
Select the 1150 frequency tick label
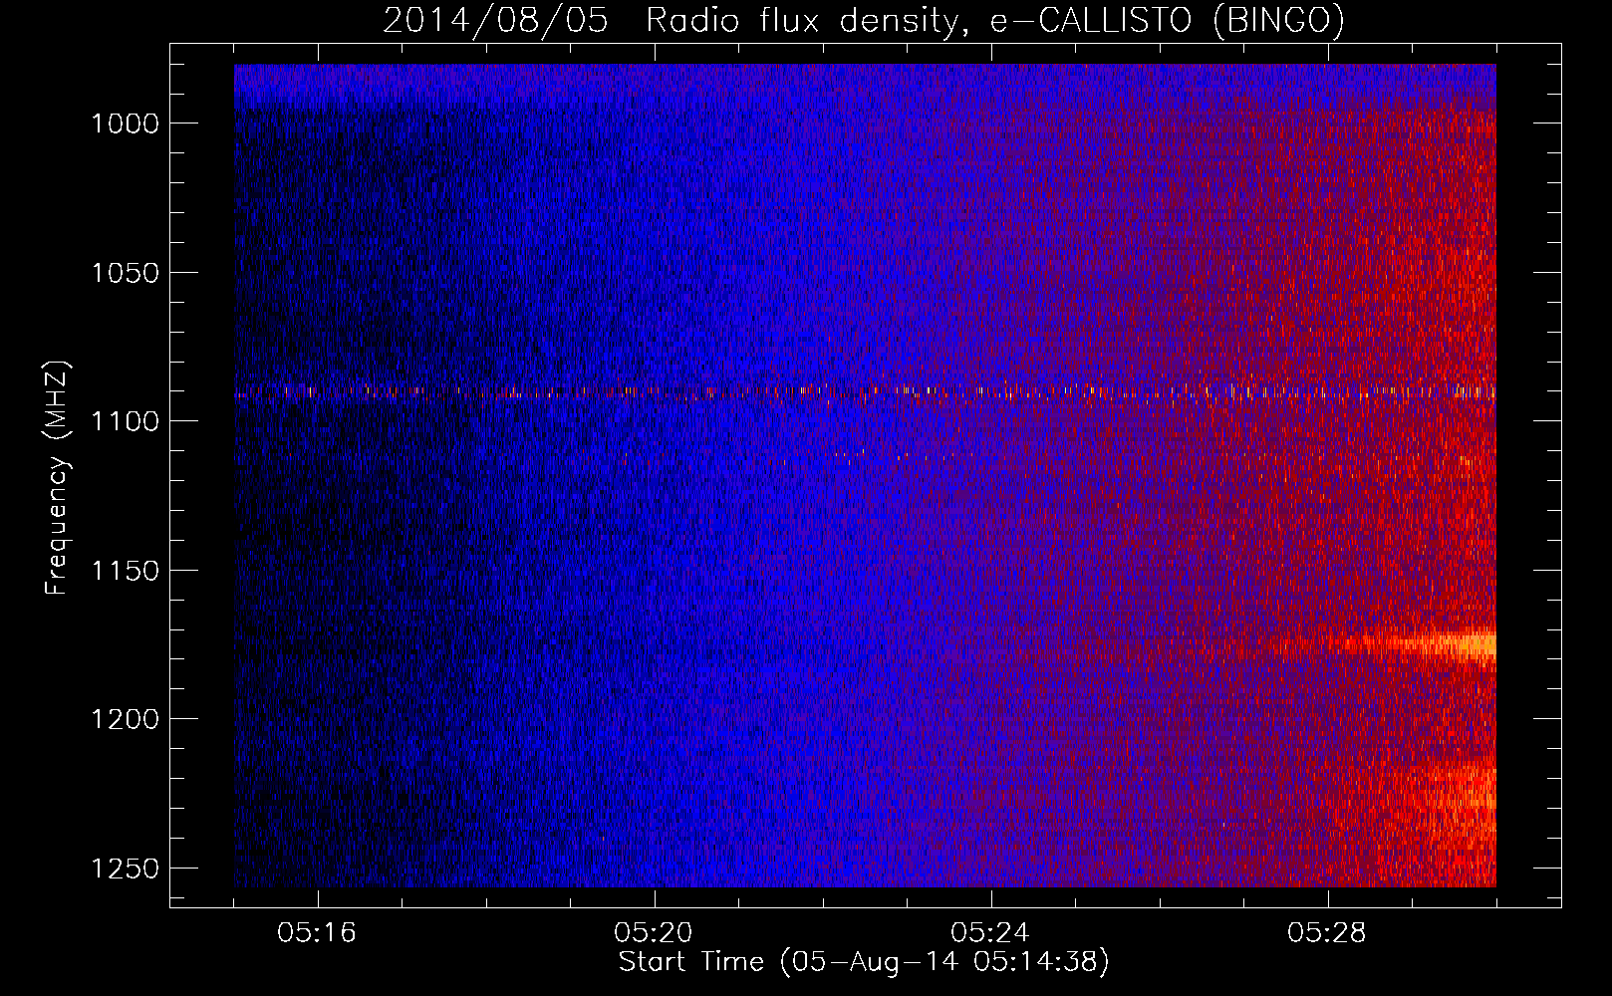(125, 571)
